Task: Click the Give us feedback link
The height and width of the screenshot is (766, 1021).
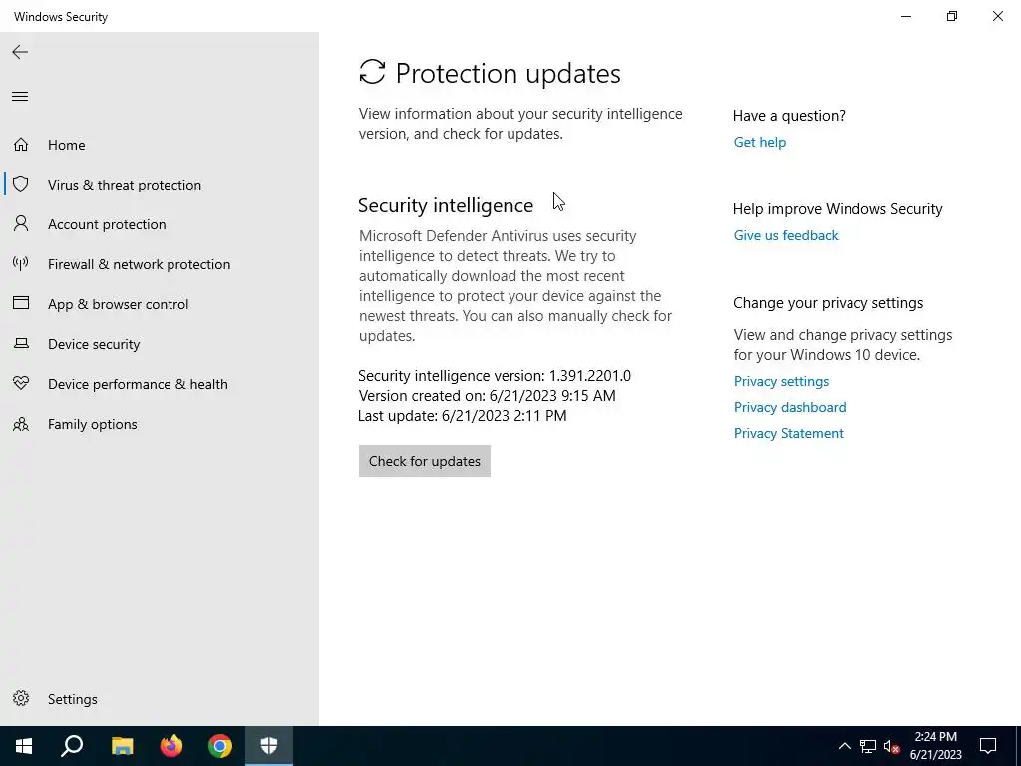Action: (786, 235)
